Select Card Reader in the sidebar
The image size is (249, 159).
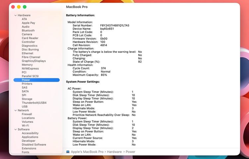point(30,38)
